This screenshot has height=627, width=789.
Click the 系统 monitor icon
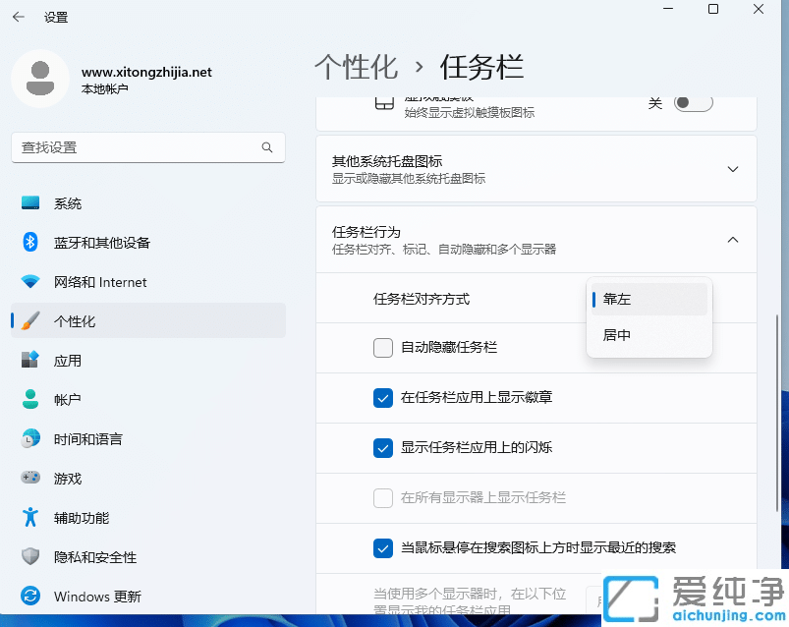(30, 202)
